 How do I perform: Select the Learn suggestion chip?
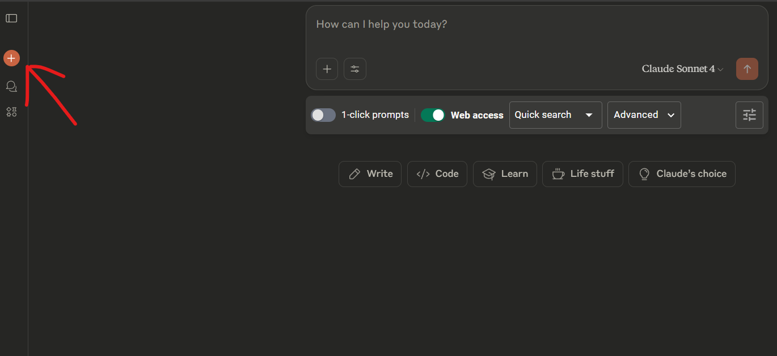(x=505, y=174)
